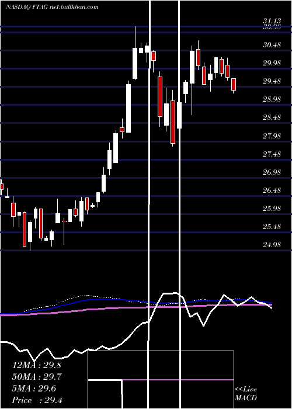Click the 30.48 price axis label
The height and width of the screenshot is (409, 292).
coord(272,45)
